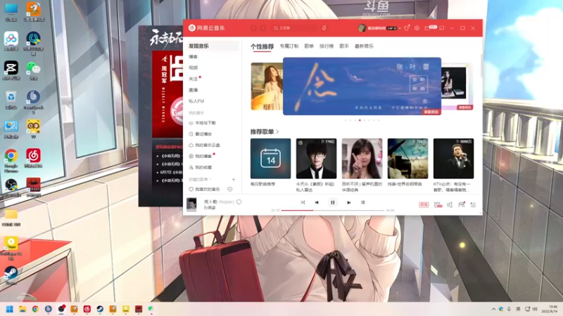Image resolution: width=563 pixels, height=316 pixels.
Task: Open the listen-to-identify microphone icon
Action: click(324, 28)
